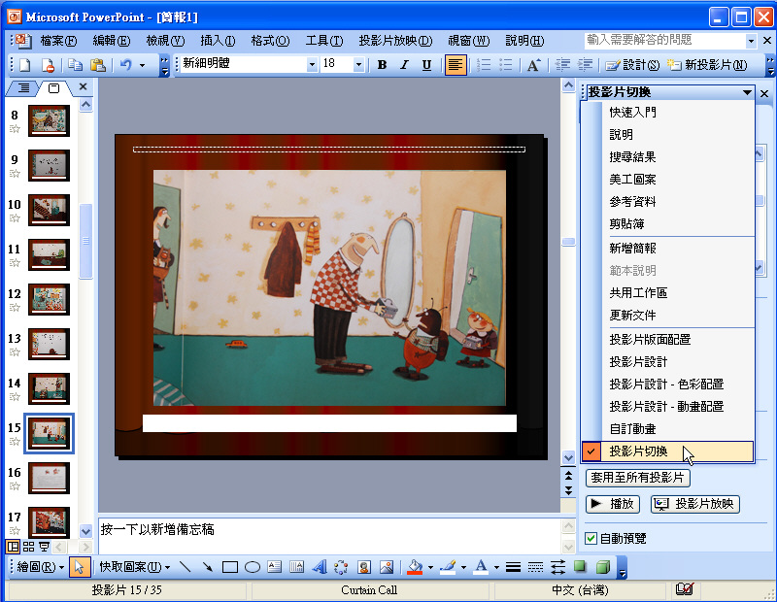Click the New document icon
Viewport: 777px width, 602px height.
[25, 65]
